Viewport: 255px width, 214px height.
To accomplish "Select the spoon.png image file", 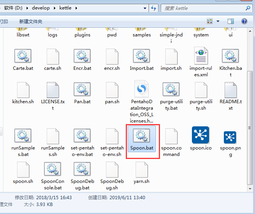I will (230, 137).
